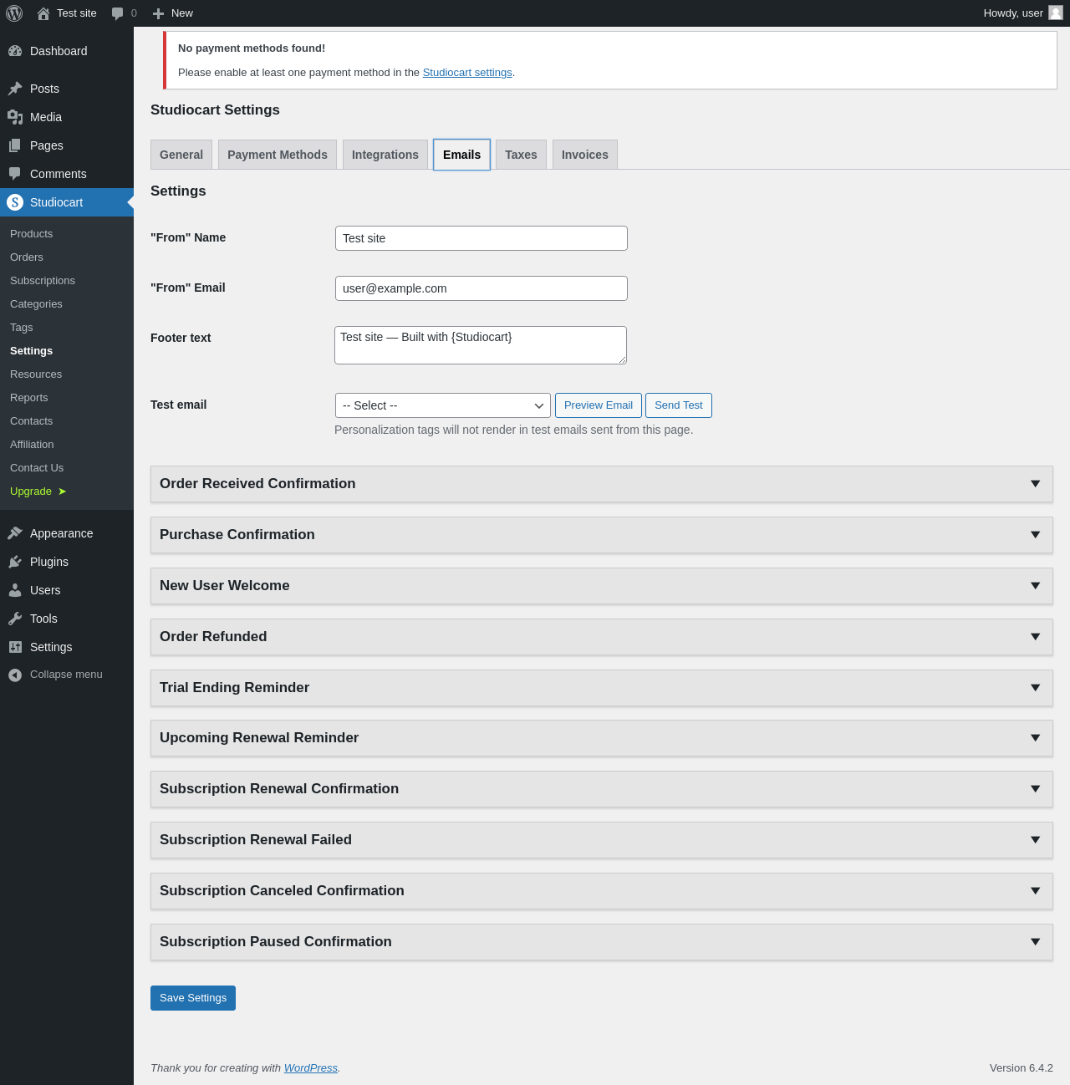Expand Subscription Paused Confirmation section
The image size is (1070, 1085).
601,942
